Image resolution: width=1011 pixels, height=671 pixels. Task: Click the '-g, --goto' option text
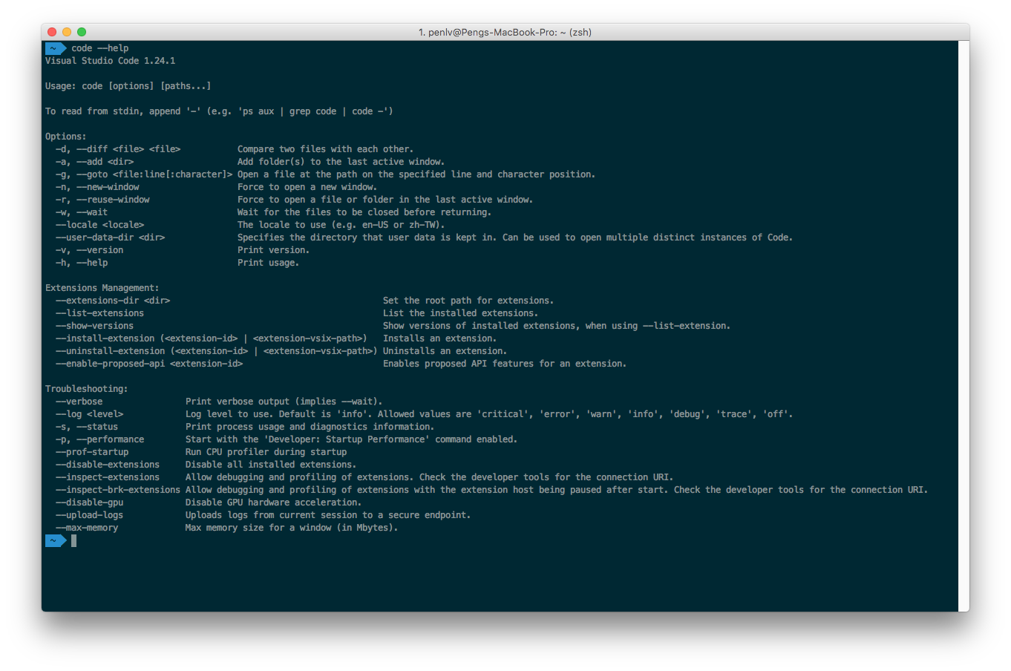coord(144,174)
